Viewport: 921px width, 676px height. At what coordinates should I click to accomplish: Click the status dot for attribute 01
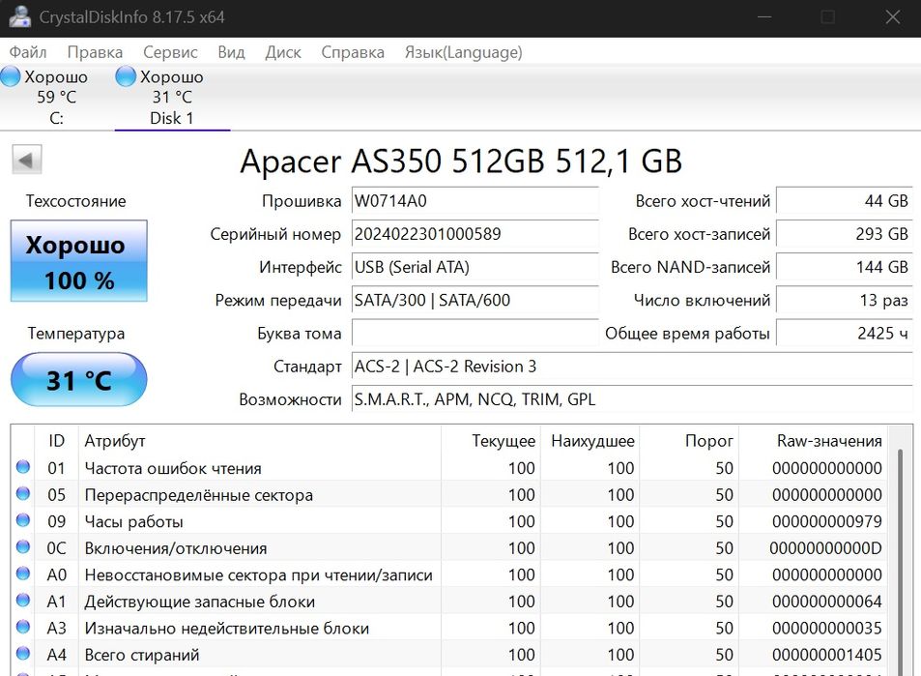click(x=23, y=467)
